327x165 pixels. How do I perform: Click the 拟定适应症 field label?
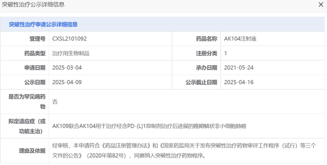pos(27,125)
